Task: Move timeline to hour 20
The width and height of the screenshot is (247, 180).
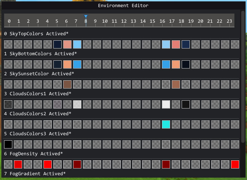Action: tap(200, 21)
